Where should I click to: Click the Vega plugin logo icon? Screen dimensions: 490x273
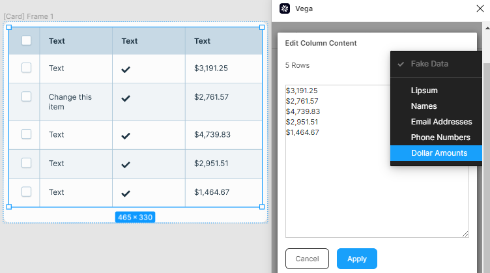coord(284,8)
